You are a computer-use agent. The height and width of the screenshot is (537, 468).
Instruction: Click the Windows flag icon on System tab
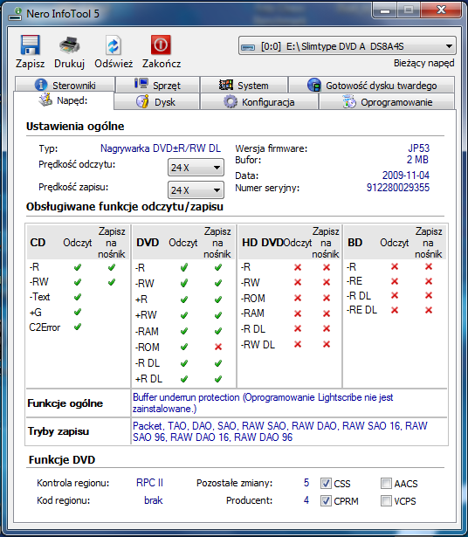pyautogui.click(x=226, y=85)
